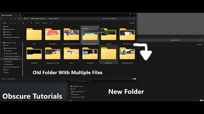204x114 pixels.
Task: Click the Paste icon in toolbar
Action: tap(19, 23)
